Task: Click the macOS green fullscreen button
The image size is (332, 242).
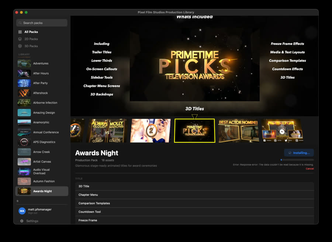Action: pyautogui.click(x=26, y=13)
